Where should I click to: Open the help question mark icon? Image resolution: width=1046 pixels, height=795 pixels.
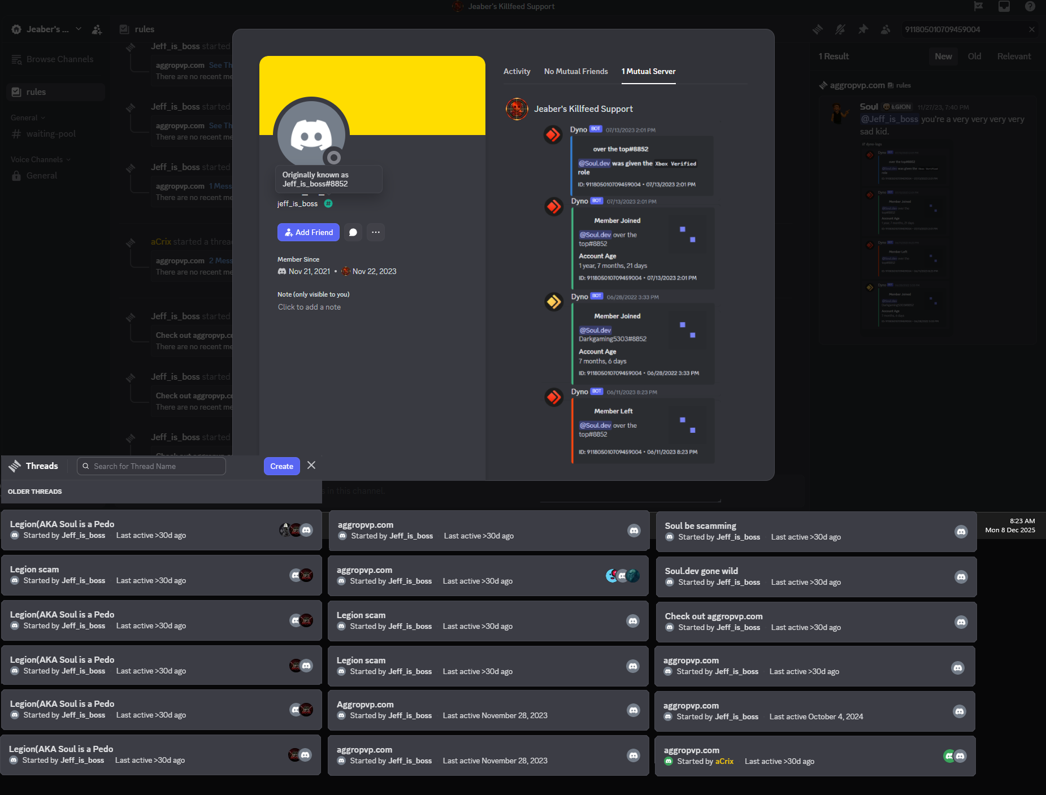click(1030, 6)
